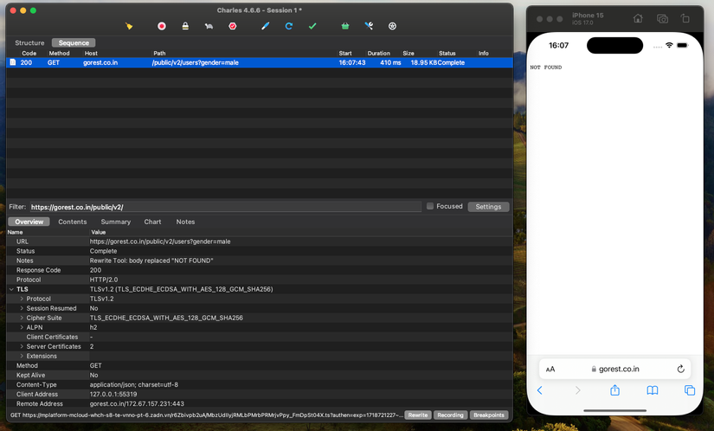Image resolution: width=714 pixels, height=431 pixels.
Task: Sort by the Code column header
Action: pos(29,54)
